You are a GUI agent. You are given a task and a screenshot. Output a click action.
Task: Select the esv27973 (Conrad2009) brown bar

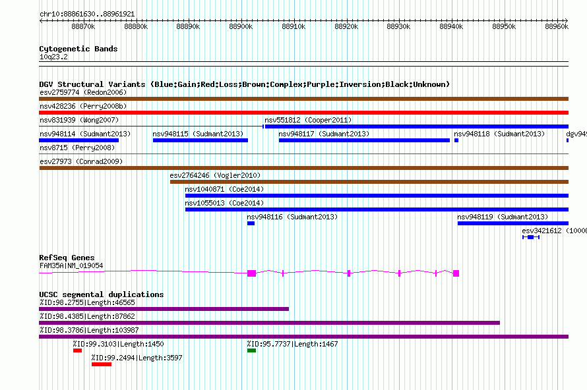[x=303, y=168]
